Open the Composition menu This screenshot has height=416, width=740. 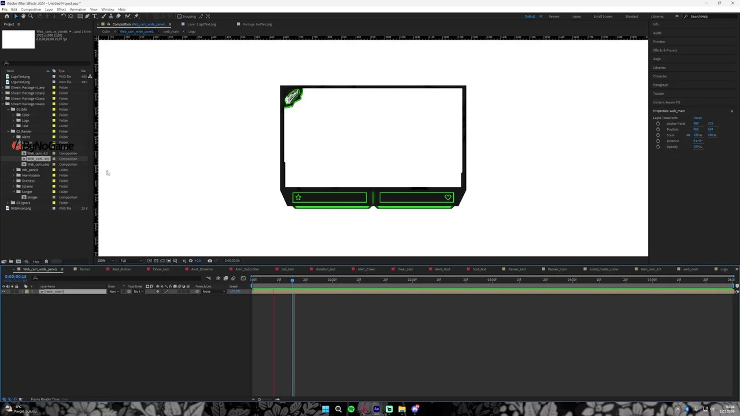(x=31, y=9)
